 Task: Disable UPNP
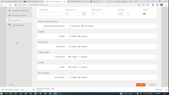point(79,67)
